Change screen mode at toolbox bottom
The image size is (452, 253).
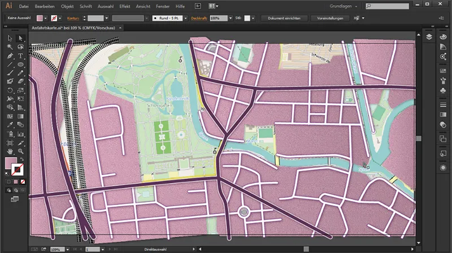pos(15,199)
